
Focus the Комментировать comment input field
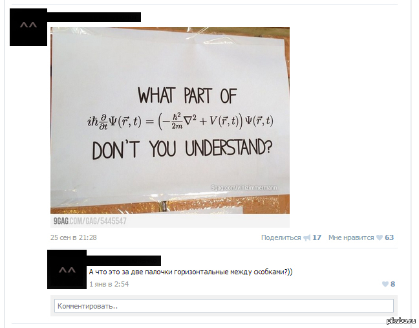[224, 306]
